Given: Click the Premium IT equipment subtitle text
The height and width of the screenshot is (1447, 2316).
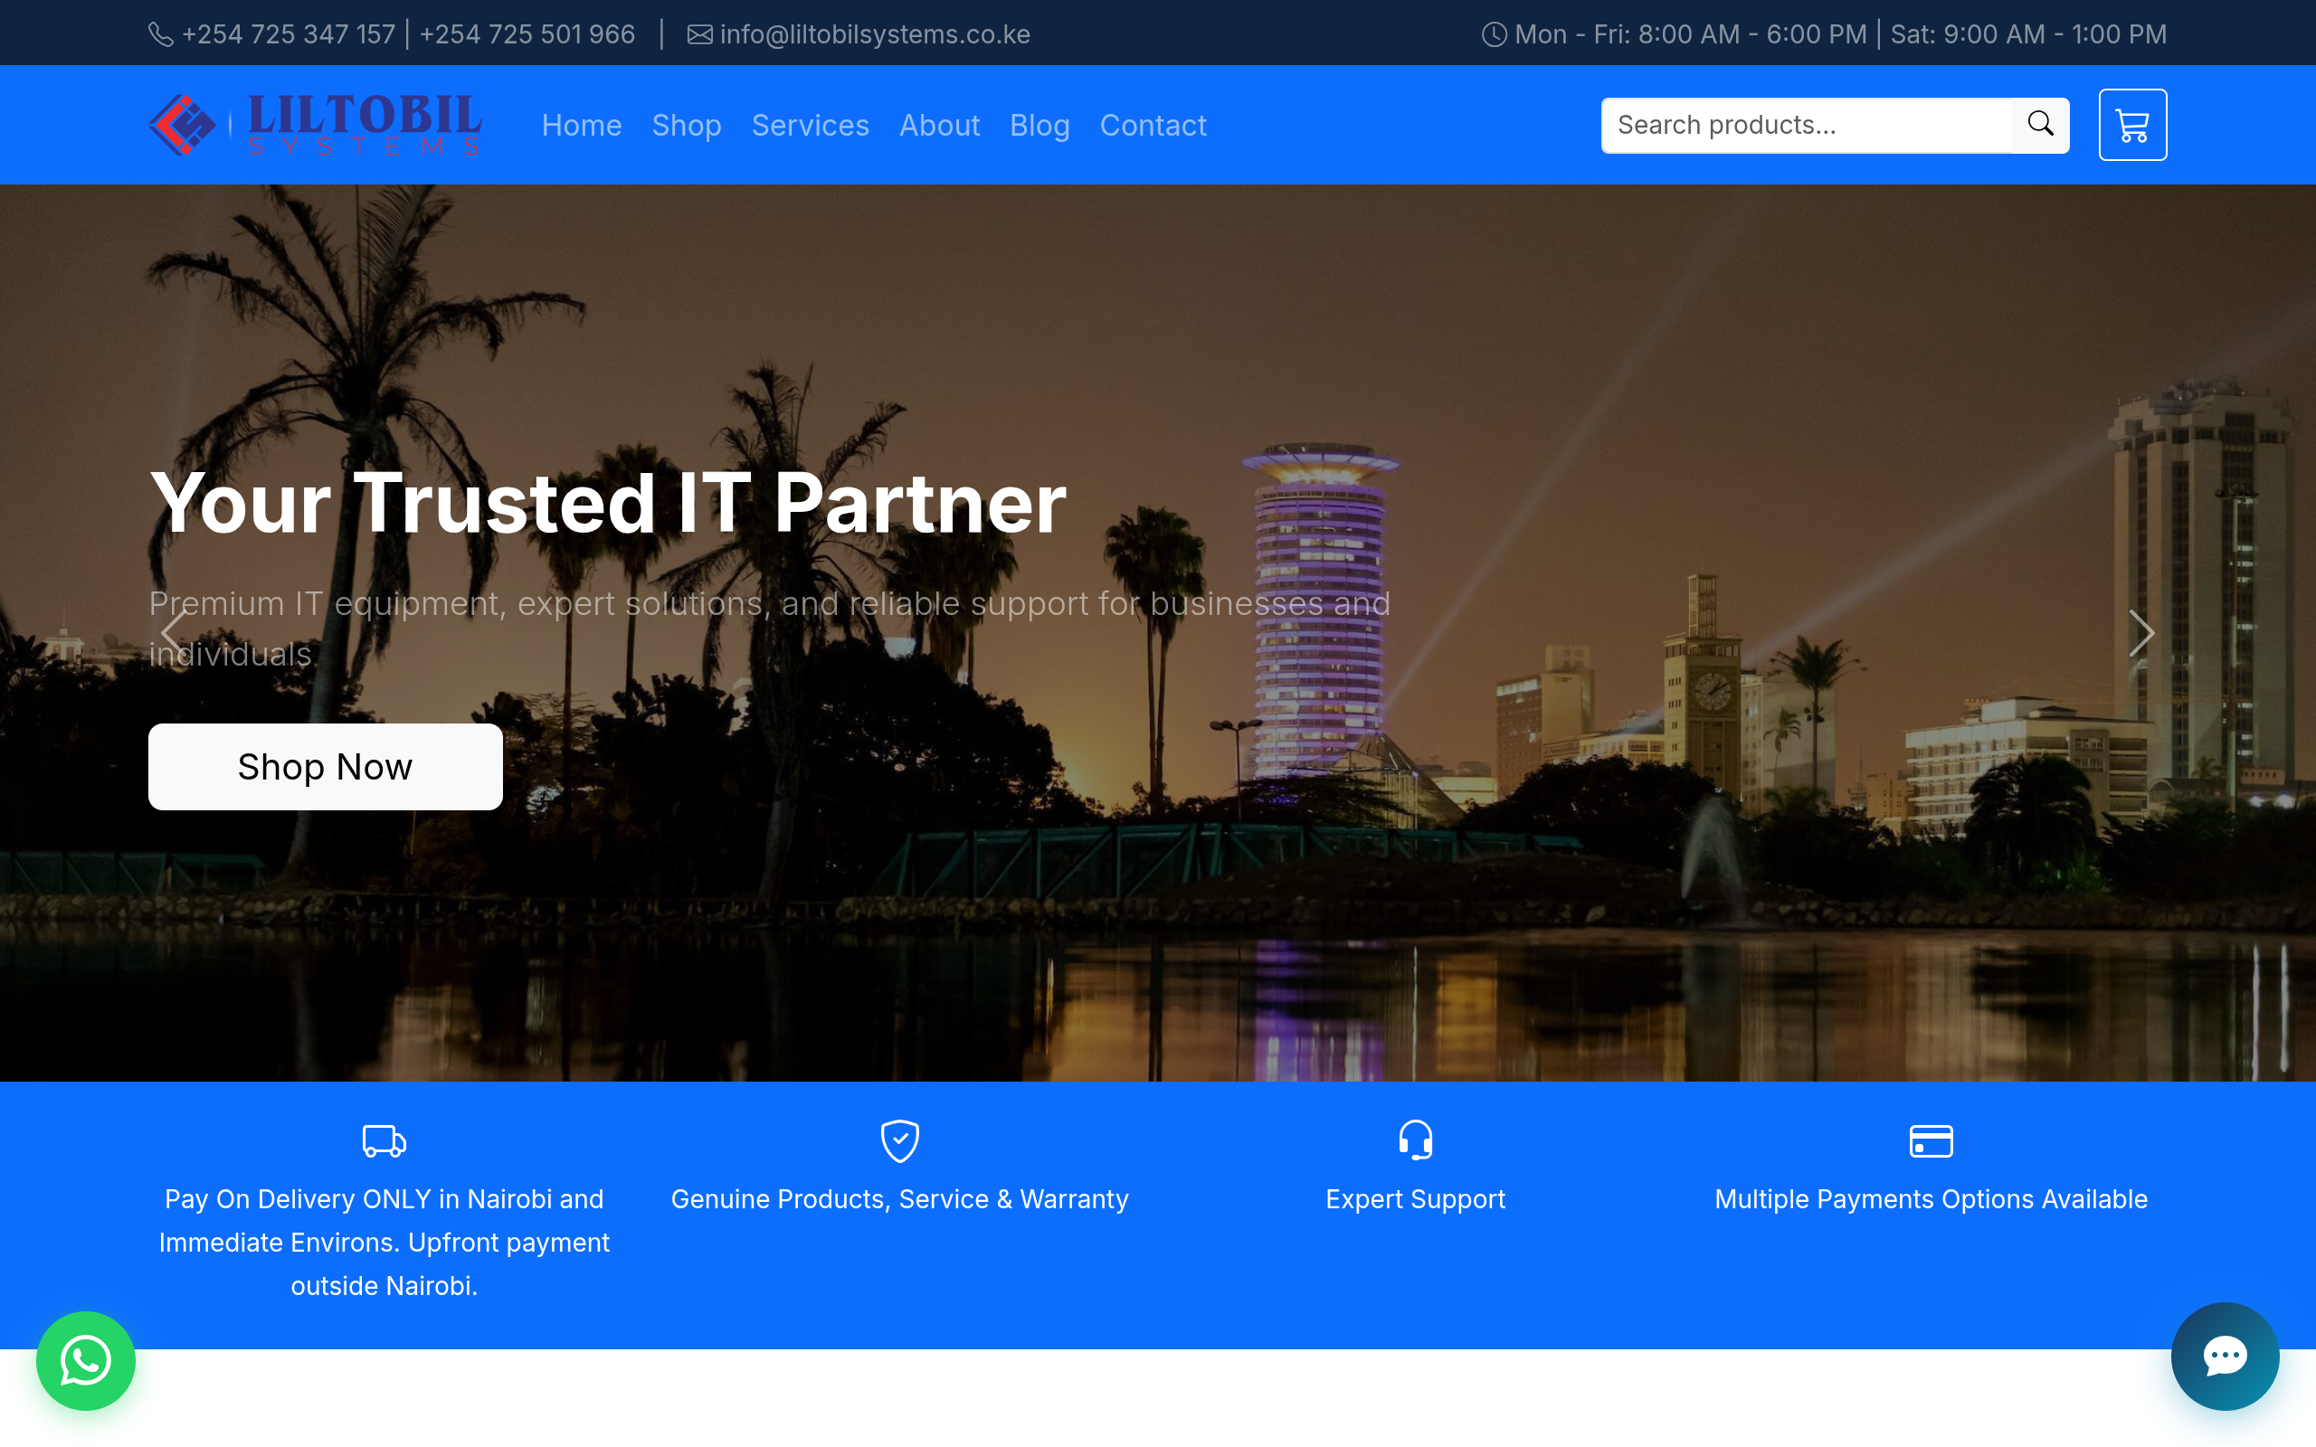Looking at the screenshot, I should tap(770, 629).
